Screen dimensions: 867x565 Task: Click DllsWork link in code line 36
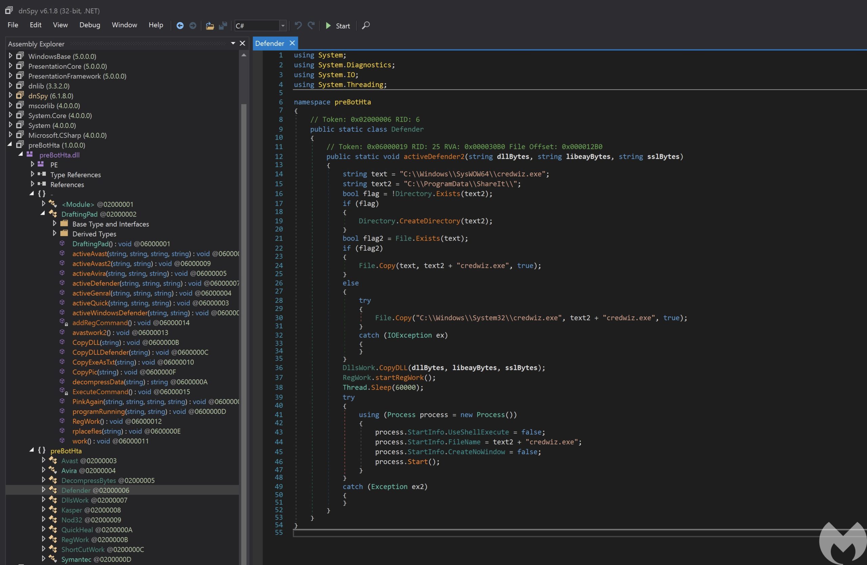[358, 368]
